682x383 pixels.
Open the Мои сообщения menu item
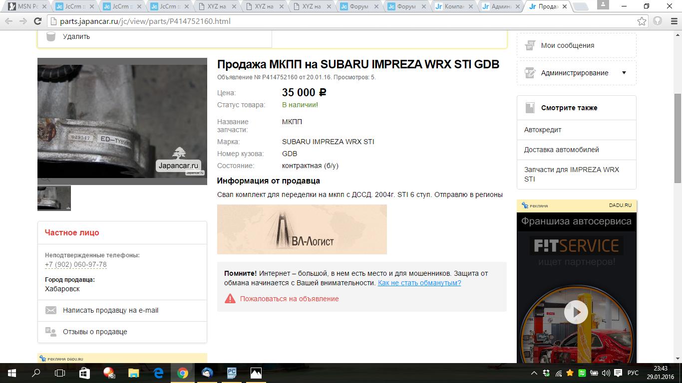click(567, 45)
